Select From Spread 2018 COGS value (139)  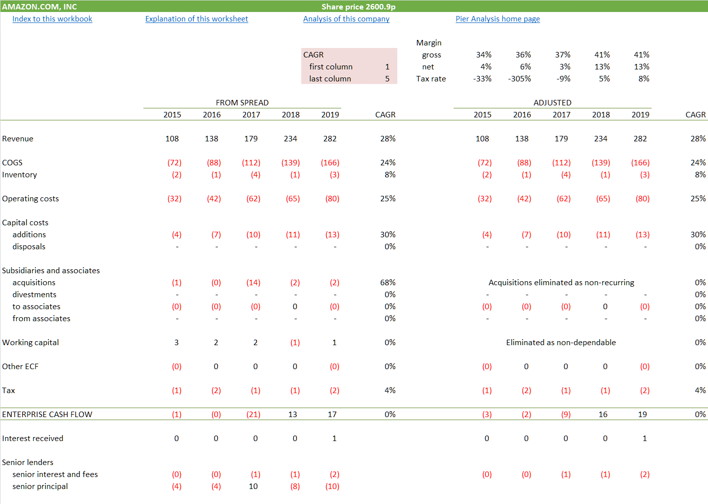291,163
